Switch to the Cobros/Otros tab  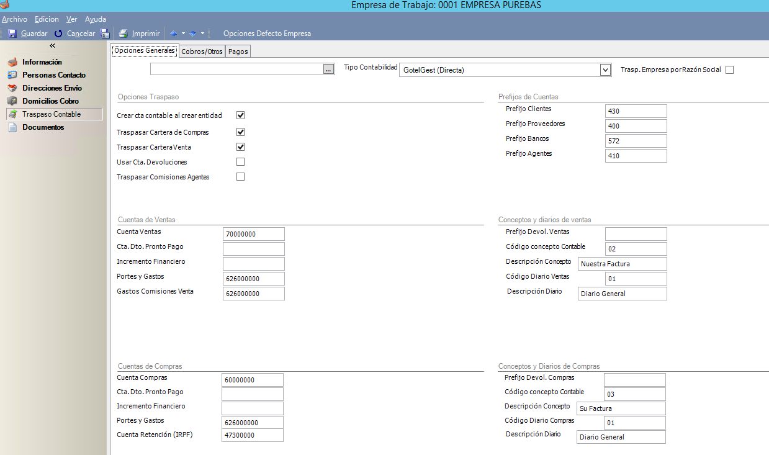click(x=202, y=52)
